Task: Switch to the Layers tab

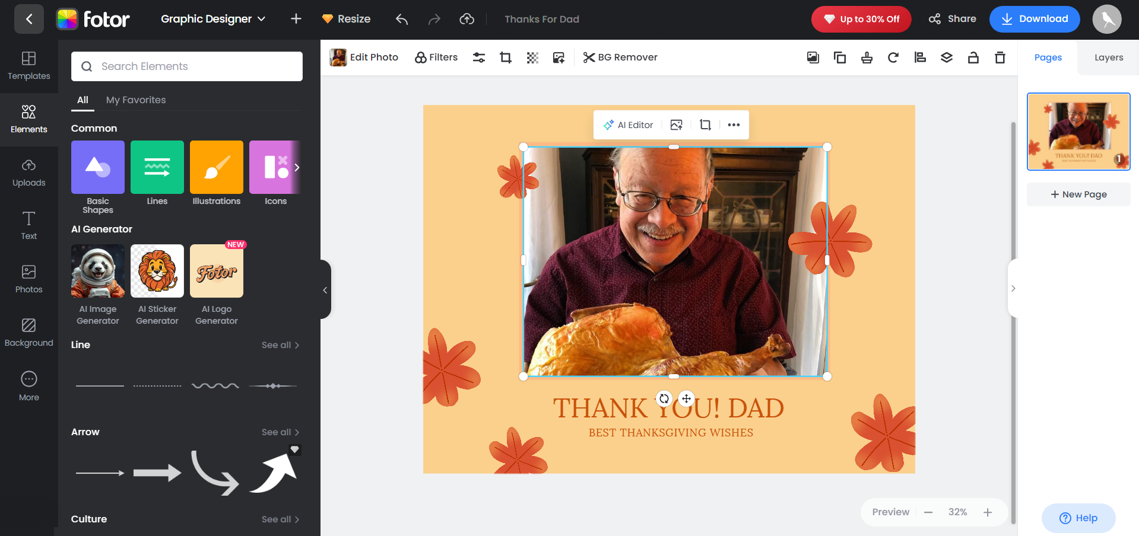Action: (1109, 58)
